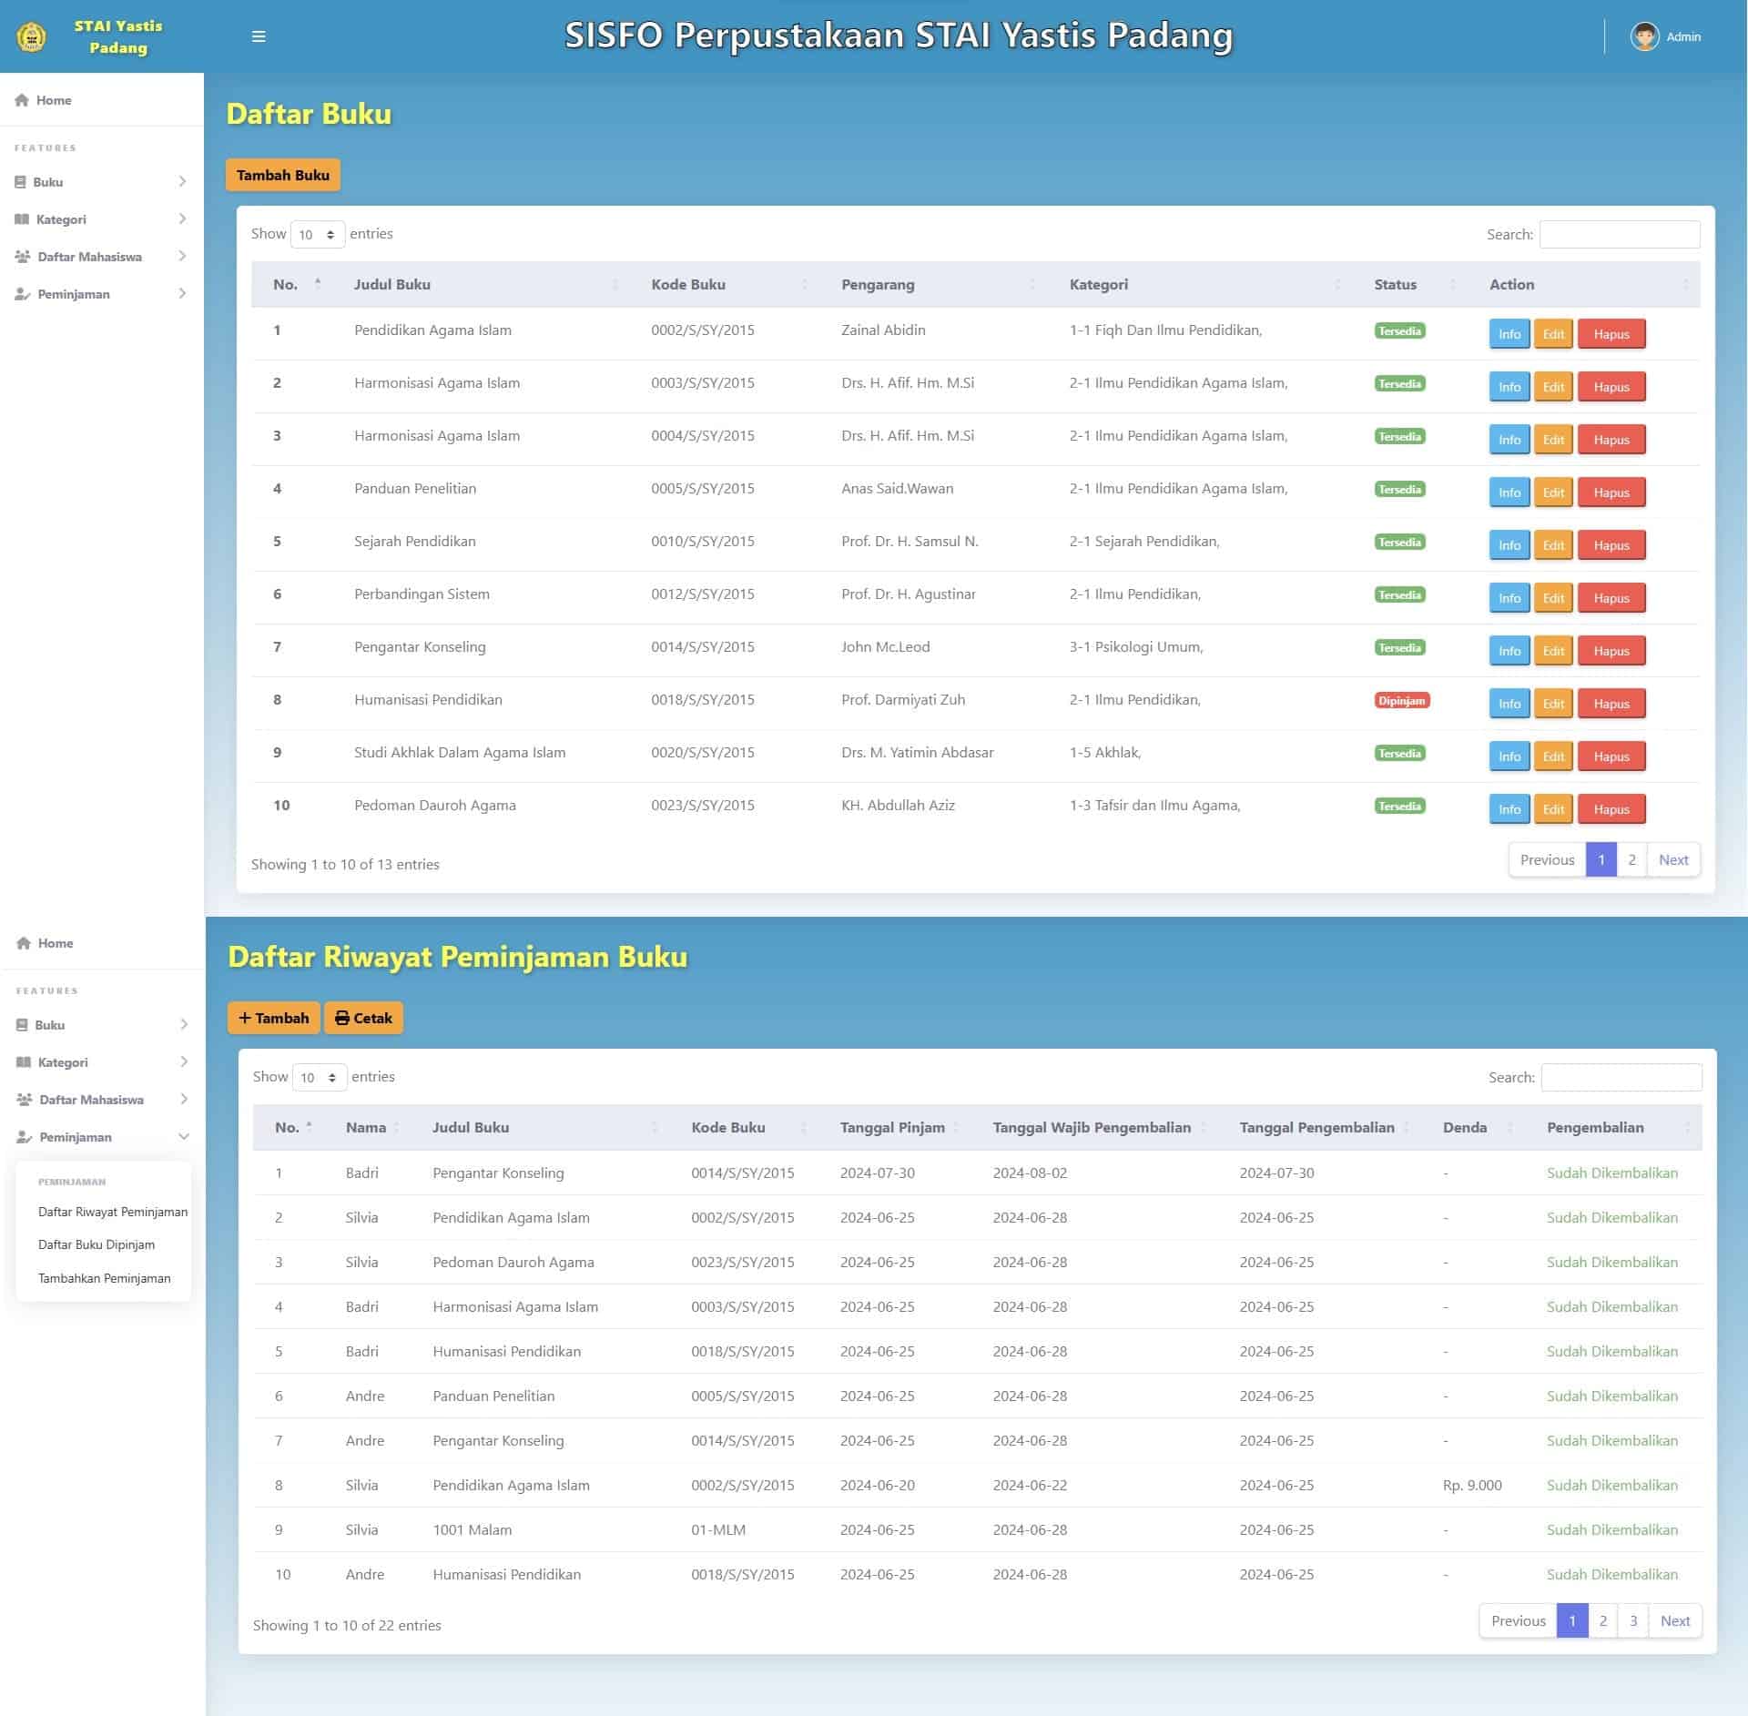Open the Show entries dropdown in Daftar Buku
The width and height of the screenshot is (1748, 1716).
[317, 234]
